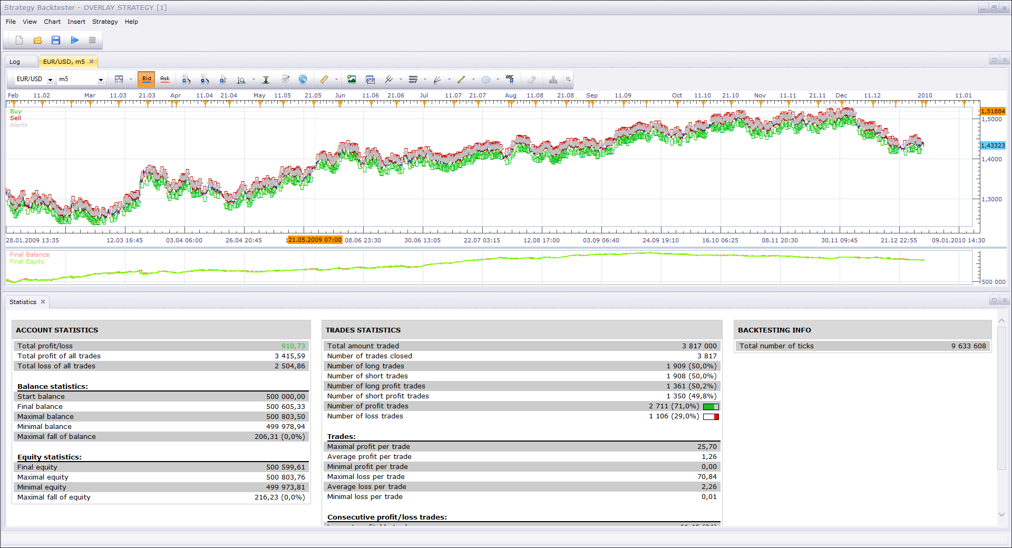
Task: Select the Statistics tab
Action: pyautogui.click(x=23, y=302)
